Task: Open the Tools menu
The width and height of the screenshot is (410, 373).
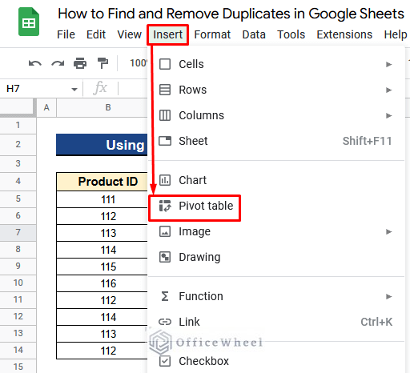Action: (291, 34)
